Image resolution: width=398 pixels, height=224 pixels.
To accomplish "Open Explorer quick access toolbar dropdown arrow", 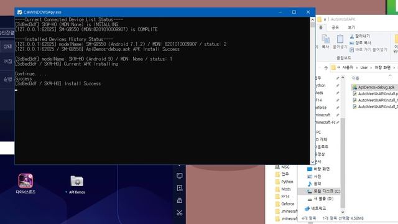I will (x=325, y=19).
